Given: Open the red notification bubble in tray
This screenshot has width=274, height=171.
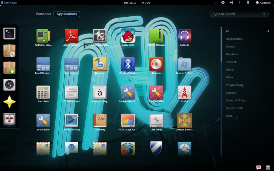Looking at the screenshot, I should pyautogui.click(x=259, y=167).
